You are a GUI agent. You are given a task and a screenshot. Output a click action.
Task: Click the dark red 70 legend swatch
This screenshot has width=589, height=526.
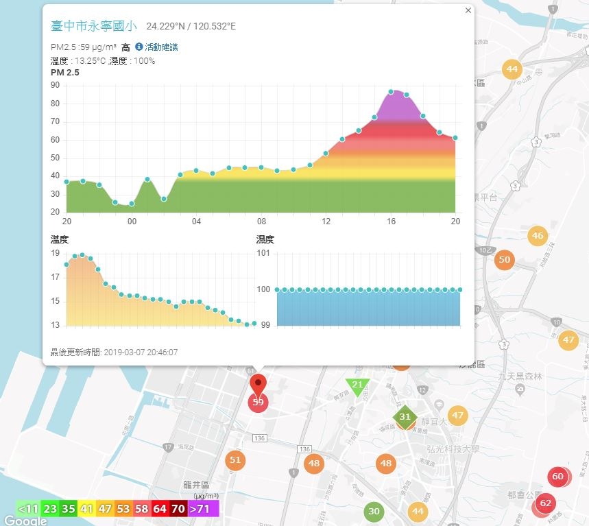(178, 509)
